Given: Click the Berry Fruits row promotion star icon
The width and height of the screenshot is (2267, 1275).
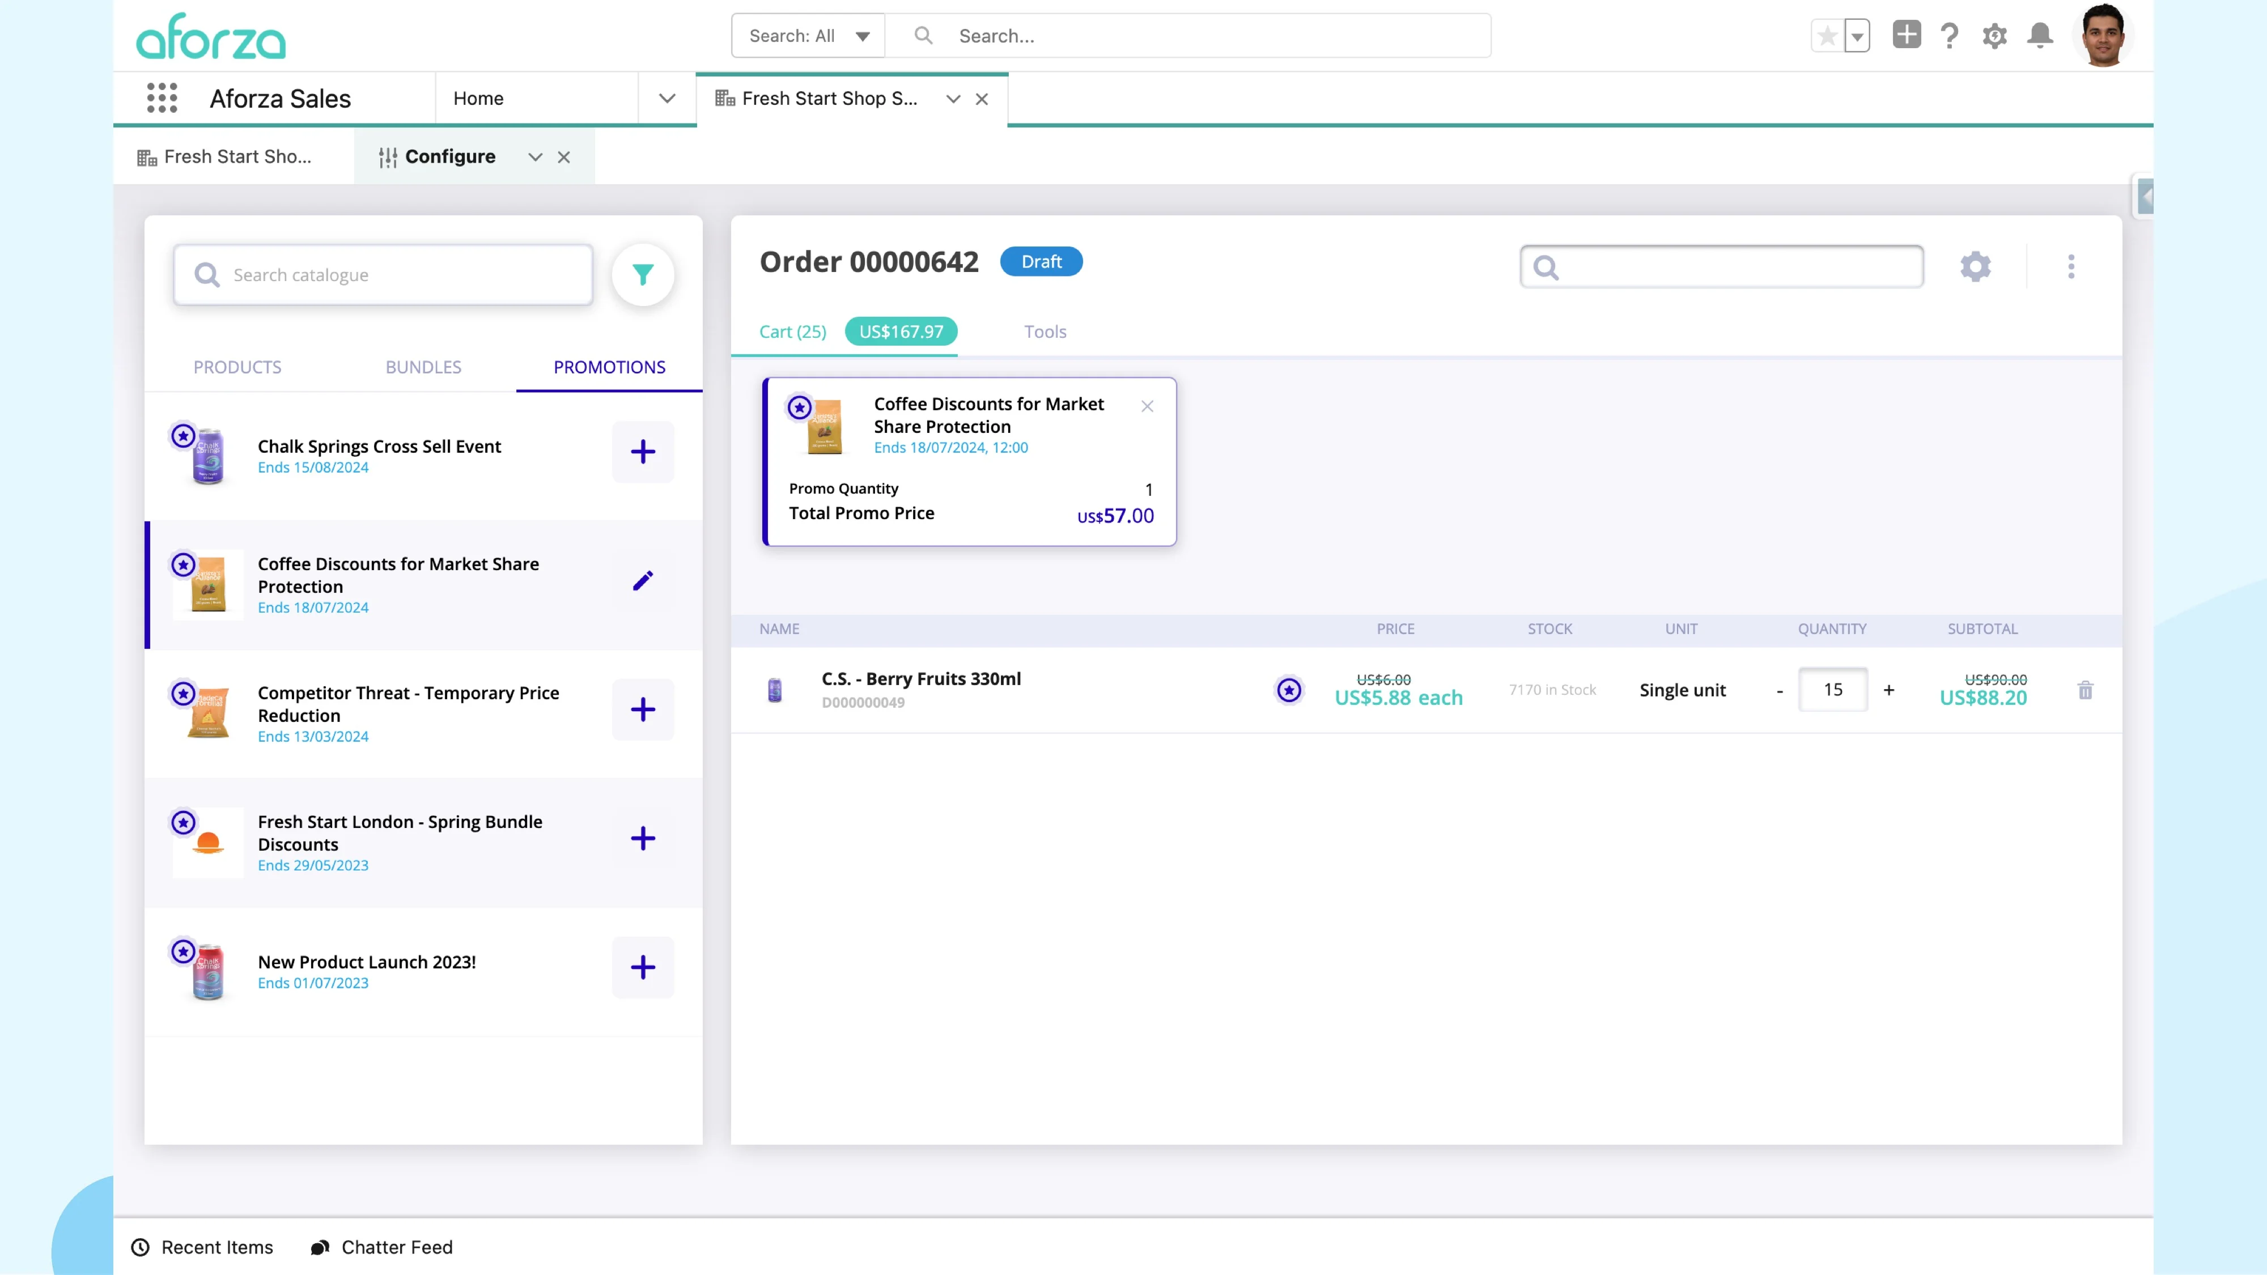Looking at the screenshot, I should point(1289,691).
